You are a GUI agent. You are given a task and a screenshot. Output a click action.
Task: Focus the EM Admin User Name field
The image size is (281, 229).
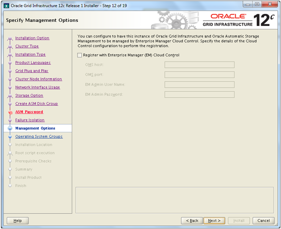199,85
